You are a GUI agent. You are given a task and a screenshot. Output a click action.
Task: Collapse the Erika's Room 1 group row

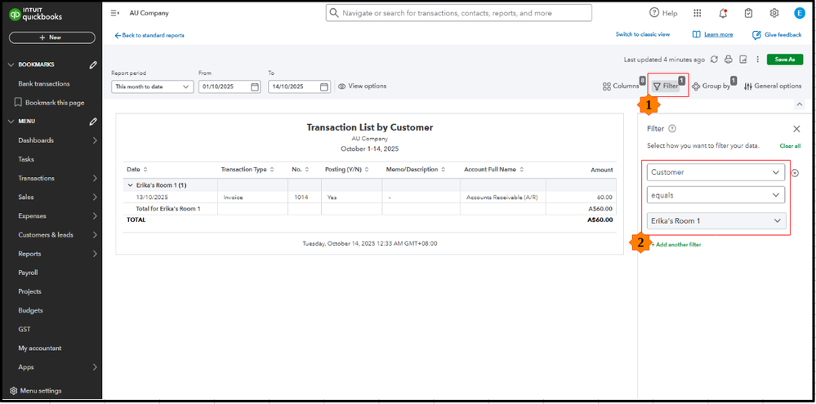[x=130, y=185]
